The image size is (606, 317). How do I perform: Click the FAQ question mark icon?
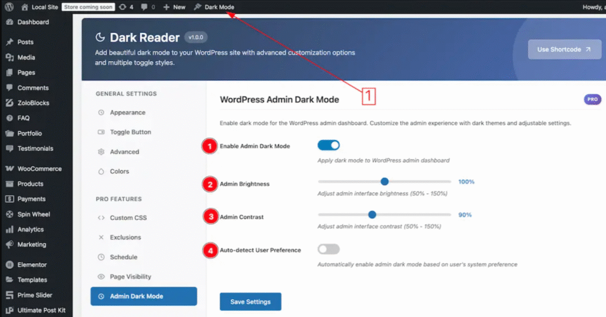tap(9, 118)
